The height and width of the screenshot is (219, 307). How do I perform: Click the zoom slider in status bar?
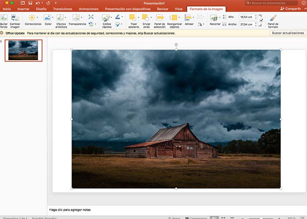(261, 218)
